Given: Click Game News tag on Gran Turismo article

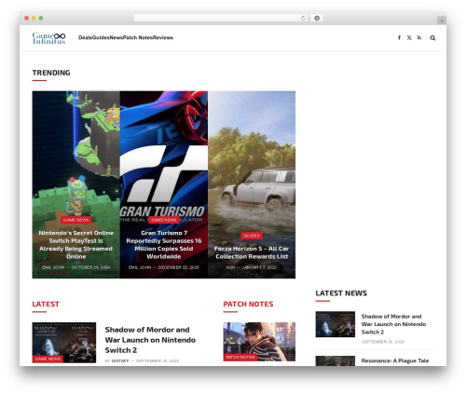Looking at the screenshot, I should 164,220.
